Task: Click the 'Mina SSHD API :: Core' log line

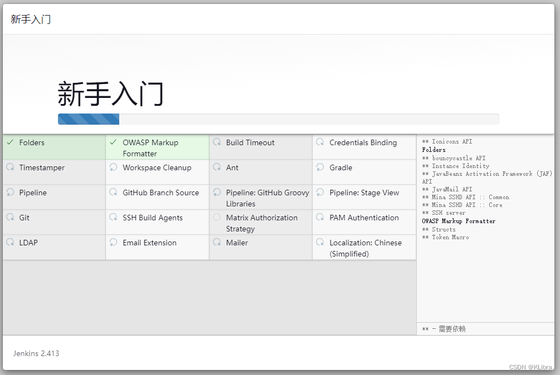Action: pos(462,205)
